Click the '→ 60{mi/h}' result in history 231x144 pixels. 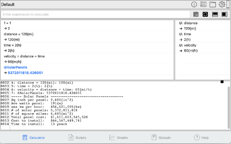pyautogui.click(x=13, y=62)
